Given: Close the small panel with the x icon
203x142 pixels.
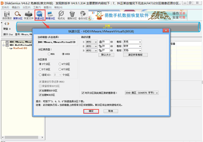Looking at the screenshot, I should (2, 23).
